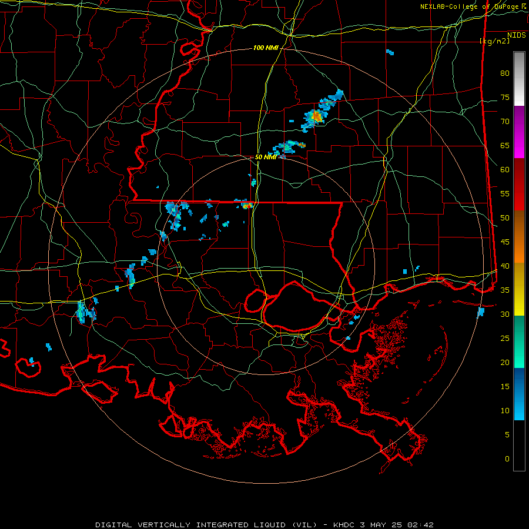
Task: Click the 0 value on the color scale
Action: point(507,459)
